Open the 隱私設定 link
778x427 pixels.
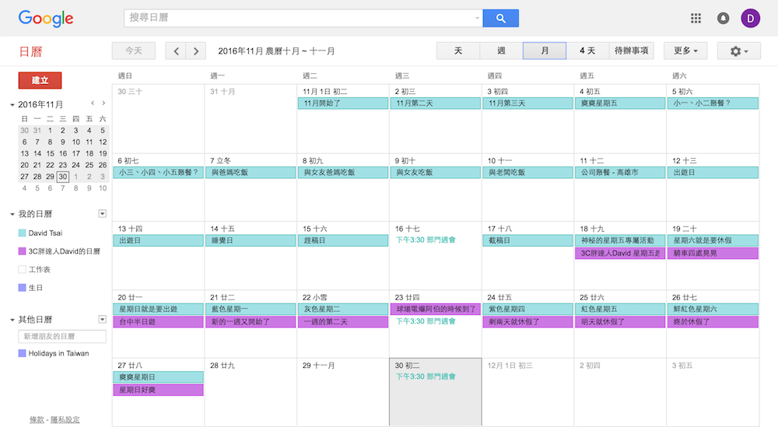pyautogui.click(x=65, y=420)
